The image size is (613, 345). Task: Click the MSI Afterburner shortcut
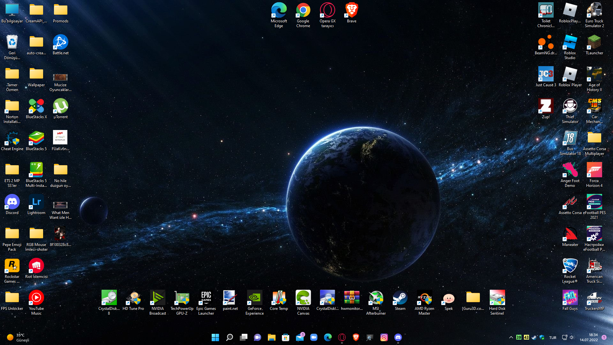[376, 303]
